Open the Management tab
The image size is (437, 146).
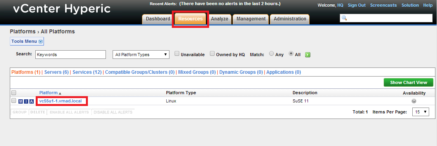pos(251,19)
